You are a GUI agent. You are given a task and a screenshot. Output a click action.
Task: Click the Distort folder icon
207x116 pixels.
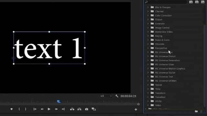[x=152, y=19]
